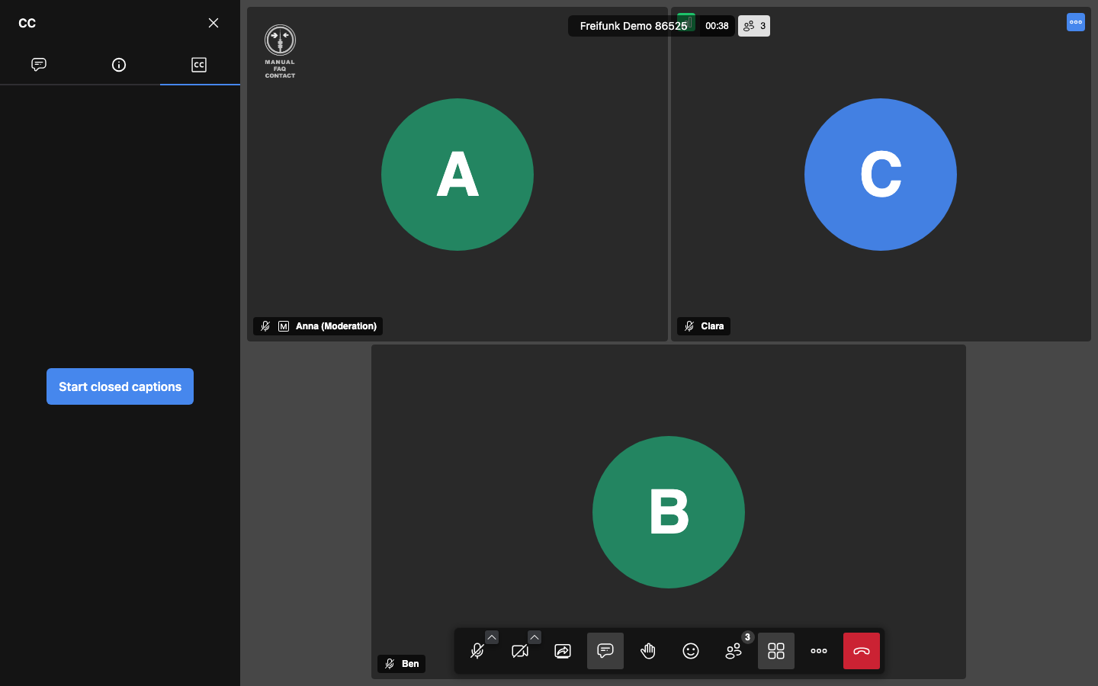The height and width of the screenshot is (686, 1098).
Task: Open the more actions menu in the toolbar
Action: click(819, 651)
